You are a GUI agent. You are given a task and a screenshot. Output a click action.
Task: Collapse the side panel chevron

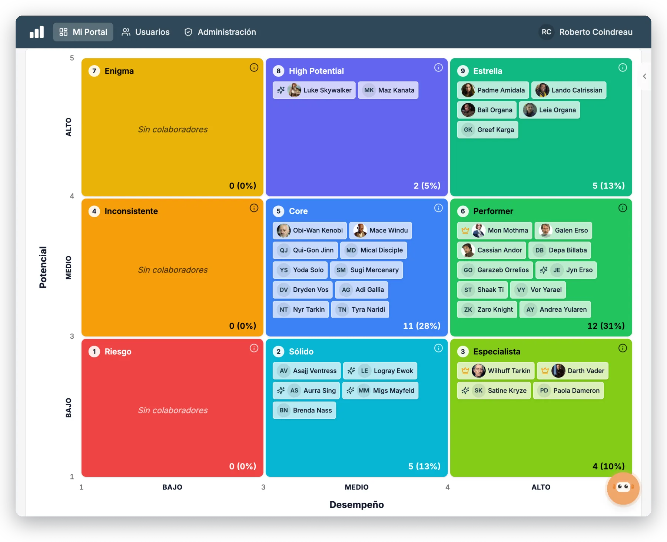click(645, 76)
